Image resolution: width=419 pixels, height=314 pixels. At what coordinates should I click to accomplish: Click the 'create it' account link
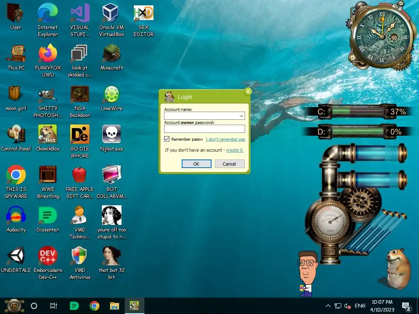coord(234,150)
